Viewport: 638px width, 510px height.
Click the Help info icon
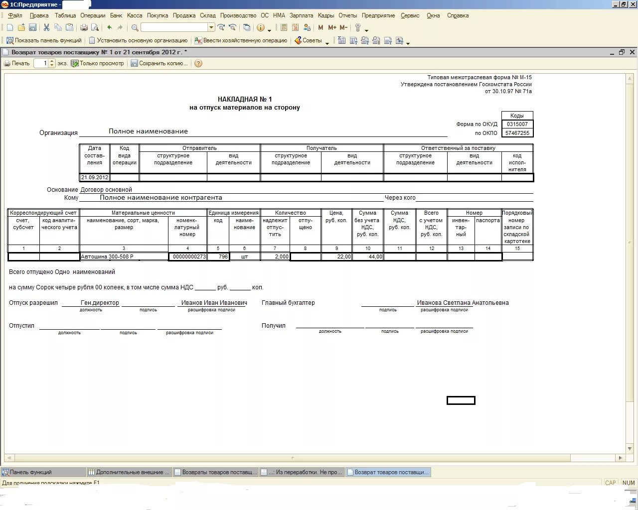pyautogui.click(x=260, y=28)
